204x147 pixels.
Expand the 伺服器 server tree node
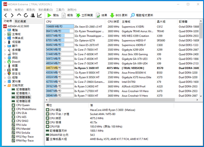(5, 42)
